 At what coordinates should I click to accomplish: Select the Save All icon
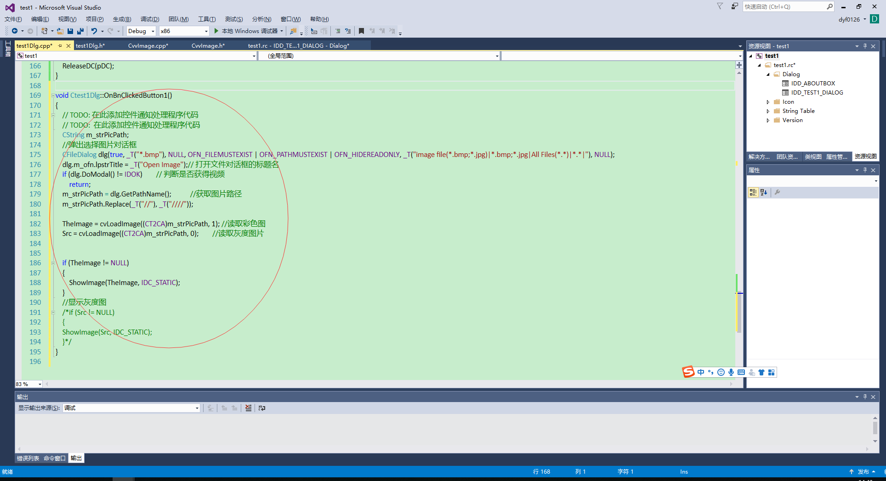coord(80,31)
